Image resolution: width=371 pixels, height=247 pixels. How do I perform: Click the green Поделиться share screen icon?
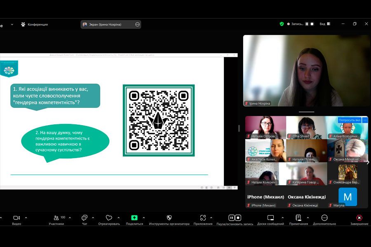[x=134, y=218]
